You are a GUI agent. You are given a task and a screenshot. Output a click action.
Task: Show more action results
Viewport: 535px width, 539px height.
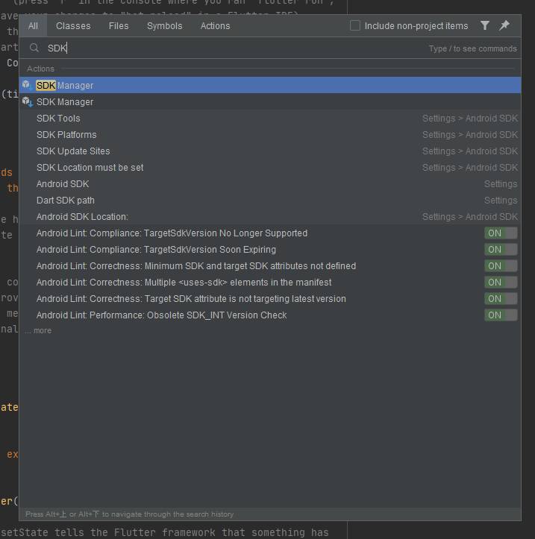click(x=38, y=330)
